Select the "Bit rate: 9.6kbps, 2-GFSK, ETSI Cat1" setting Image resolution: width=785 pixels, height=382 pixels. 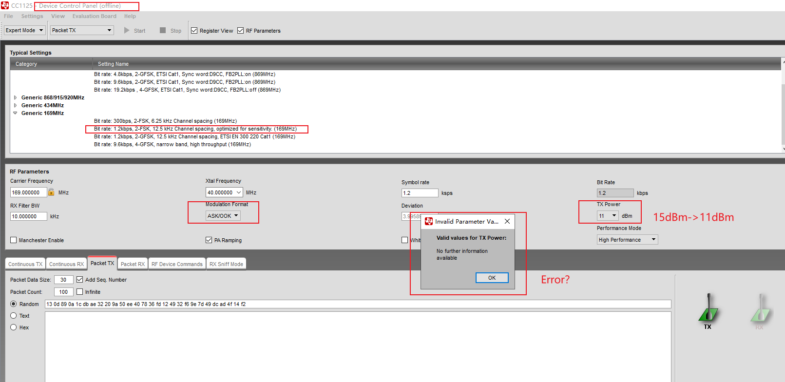point(185,82)
